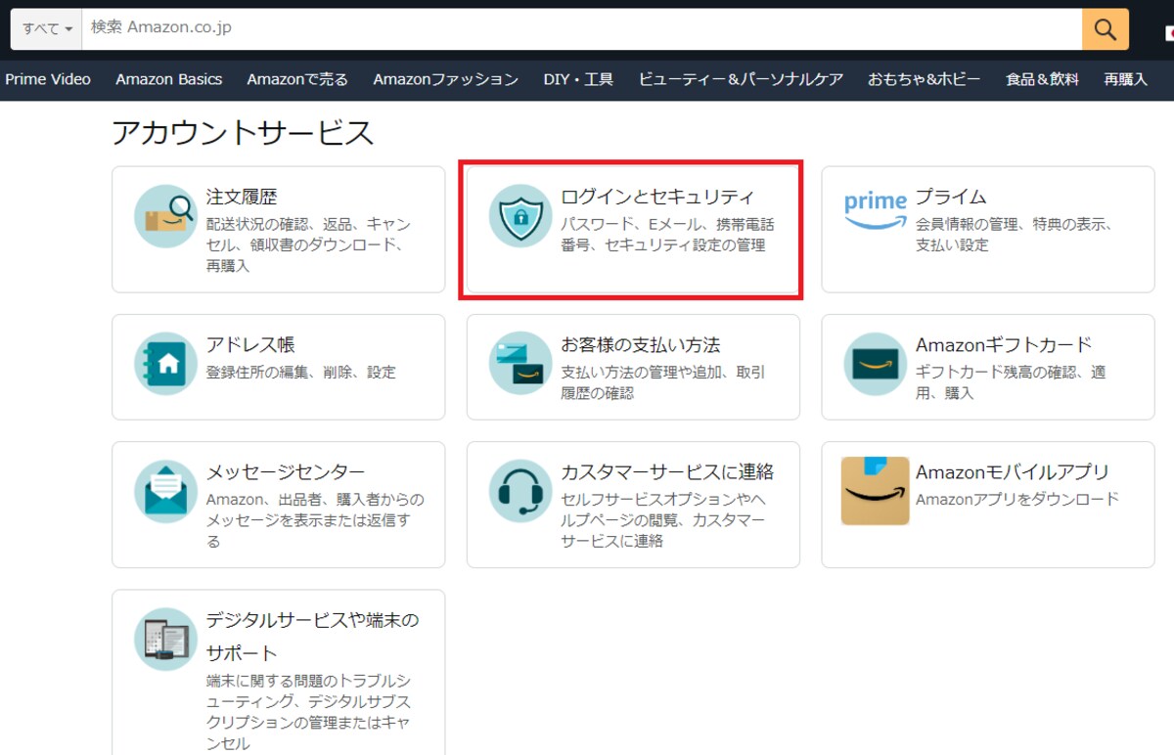1174x755 pixels.
Task: Select the Amazonモバイルアプリ box icon
Action: tap(875, 491)
